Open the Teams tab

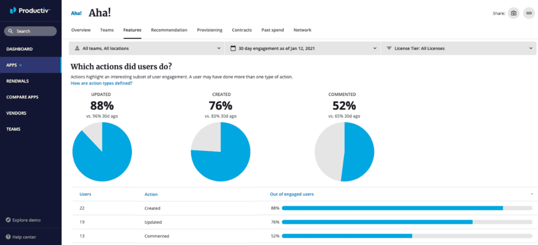(x=107, y=30)
